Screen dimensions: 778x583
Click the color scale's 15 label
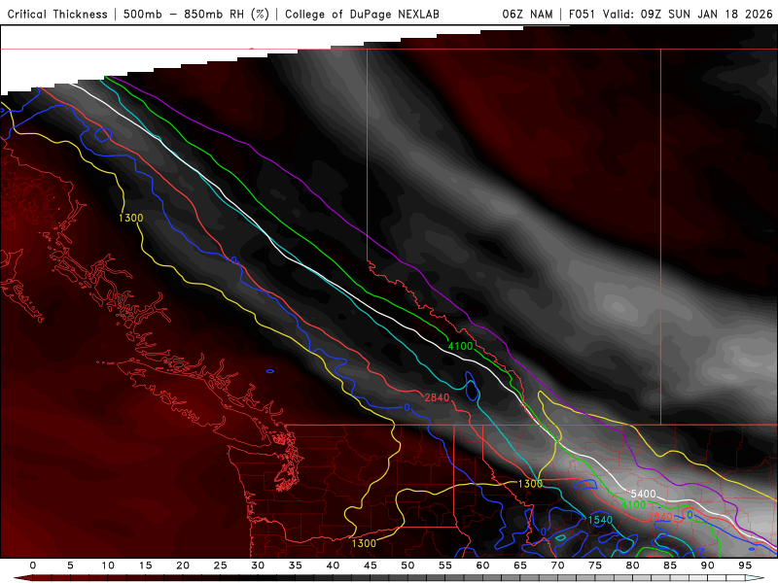coord(145,566)
